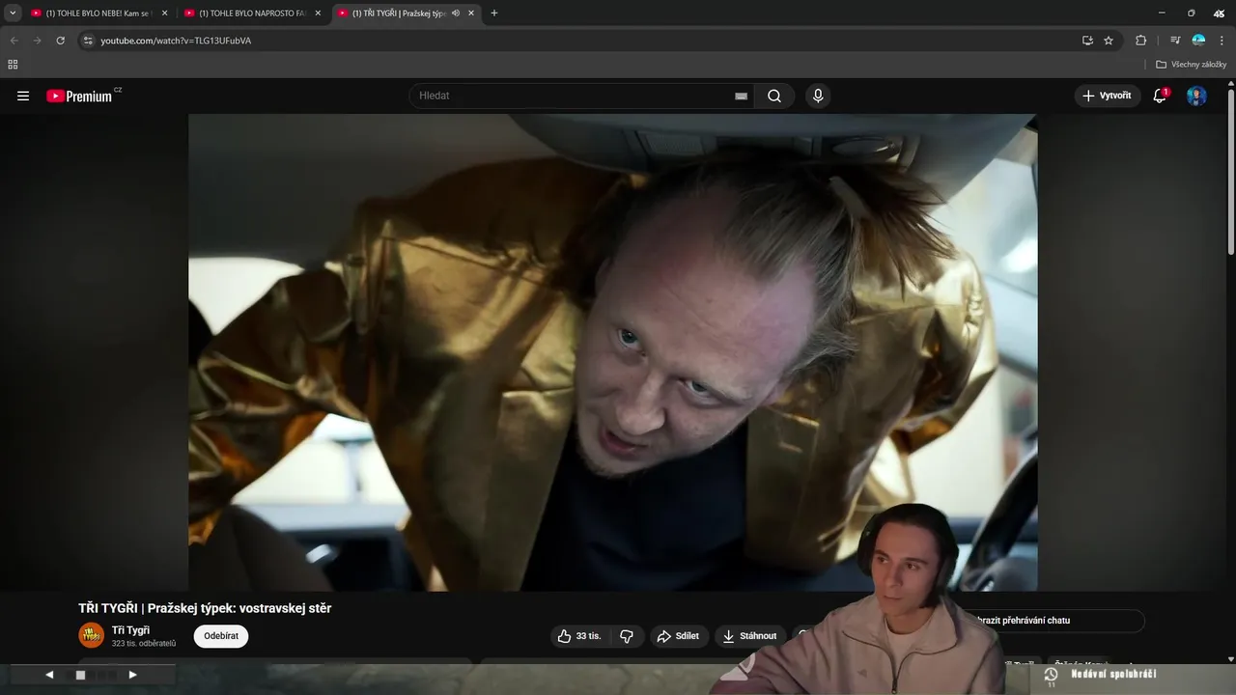Expand the tab search dropdown arrow
The width and height of the screenshot is (1236, 695).
point(13,14)
